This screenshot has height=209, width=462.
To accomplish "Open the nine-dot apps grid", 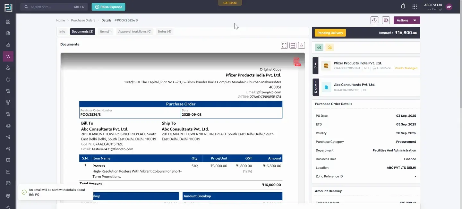I will tap(415, 6).
